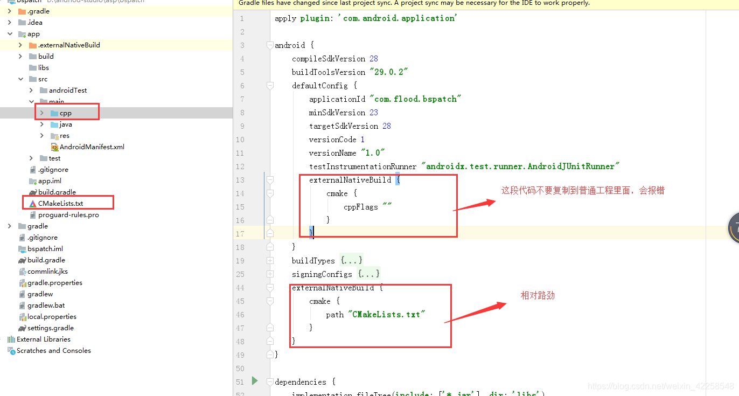Open the app build.gradle file
Screen dimensions: 739x396
coord(57,192)
